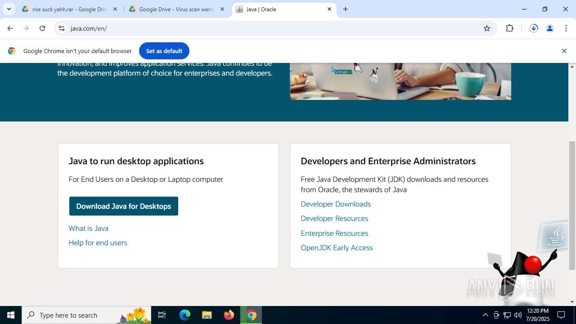Open Help for end users link
576x324 pixels.
[x=98, y=243]
